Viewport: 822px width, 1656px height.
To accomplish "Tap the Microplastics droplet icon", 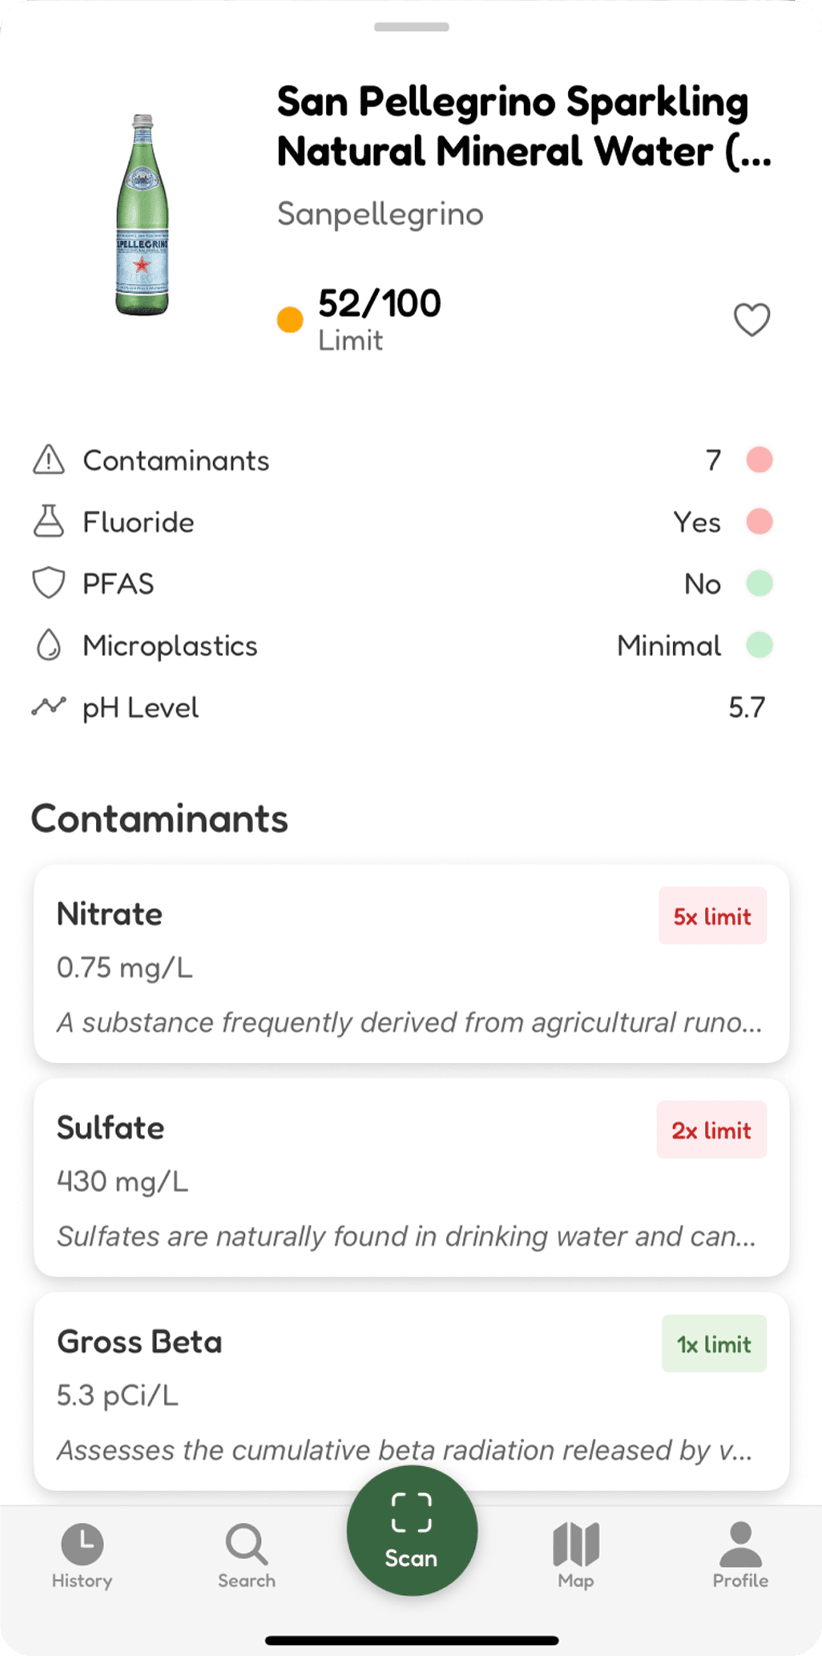I will click(x=49, y=645).
